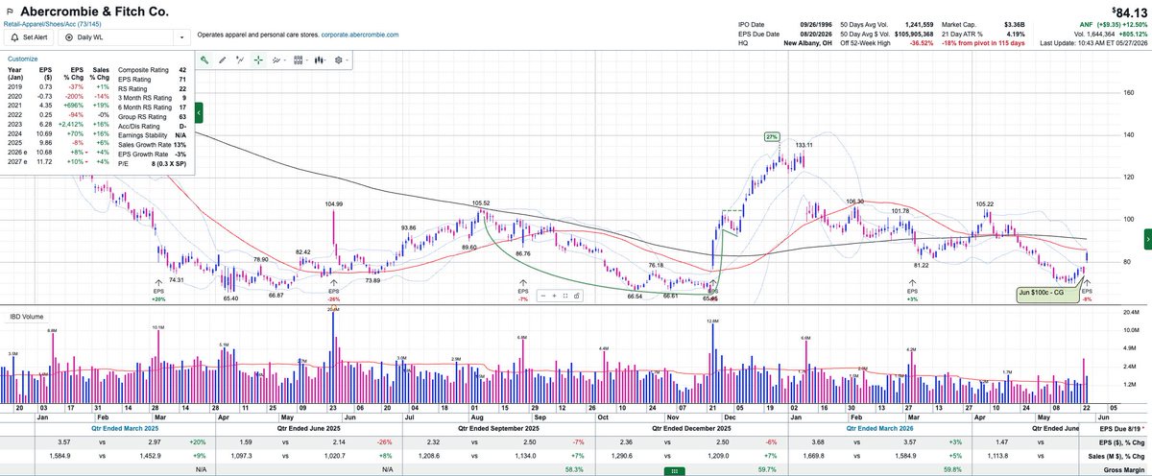Select the green wrench tool in the chart toolbar
Screen dimensions: 1152x476
click(x=204, y=59)
